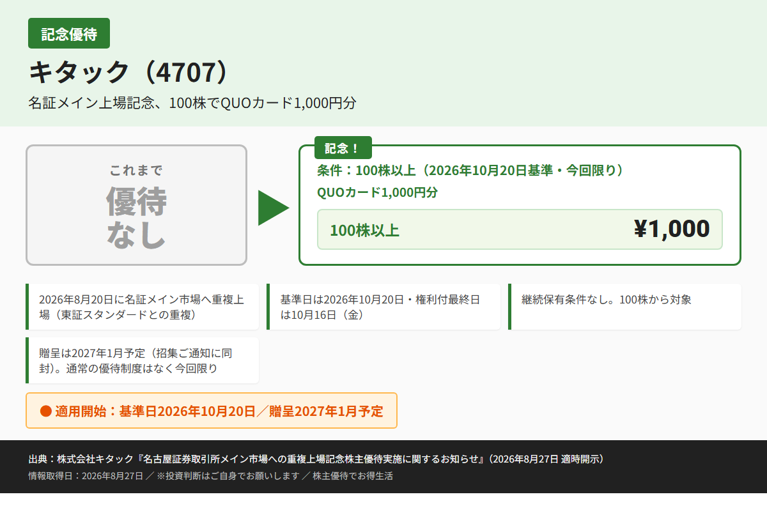
Task: Click the 100株以上 row label
Action: point(364,230)
